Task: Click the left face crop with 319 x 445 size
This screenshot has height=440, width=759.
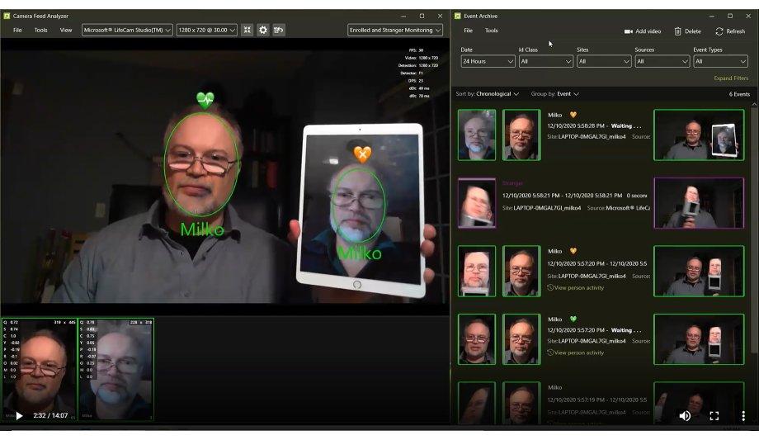Action: (x=39, y=369)
